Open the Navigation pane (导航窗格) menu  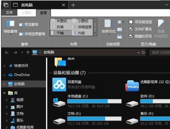tap(10, 27)
